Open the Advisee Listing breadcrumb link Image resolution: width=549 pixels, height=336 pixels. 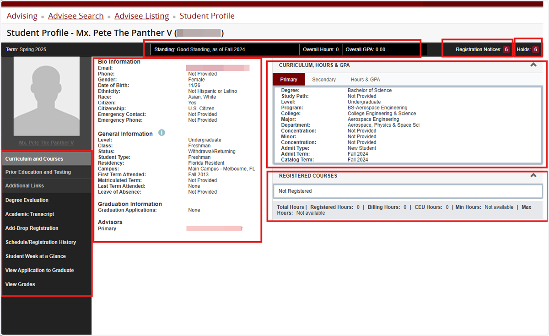point(142,16)
